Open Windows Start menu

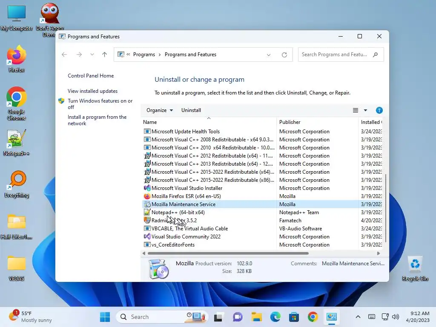click(105, 317)
